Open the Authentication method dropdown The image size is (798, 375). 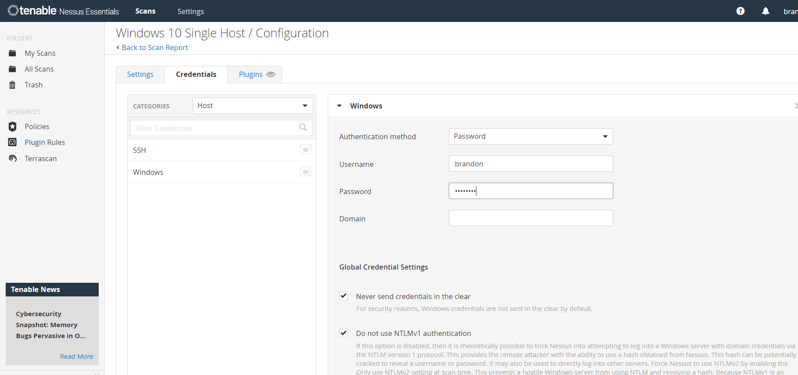530,137
